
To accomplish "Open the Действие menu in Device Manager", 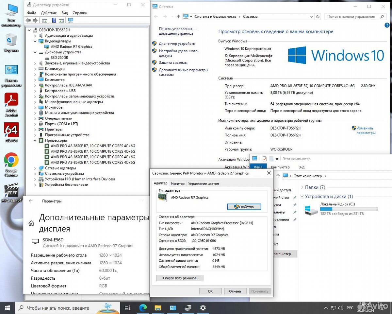I will click(x=49, y=13).
